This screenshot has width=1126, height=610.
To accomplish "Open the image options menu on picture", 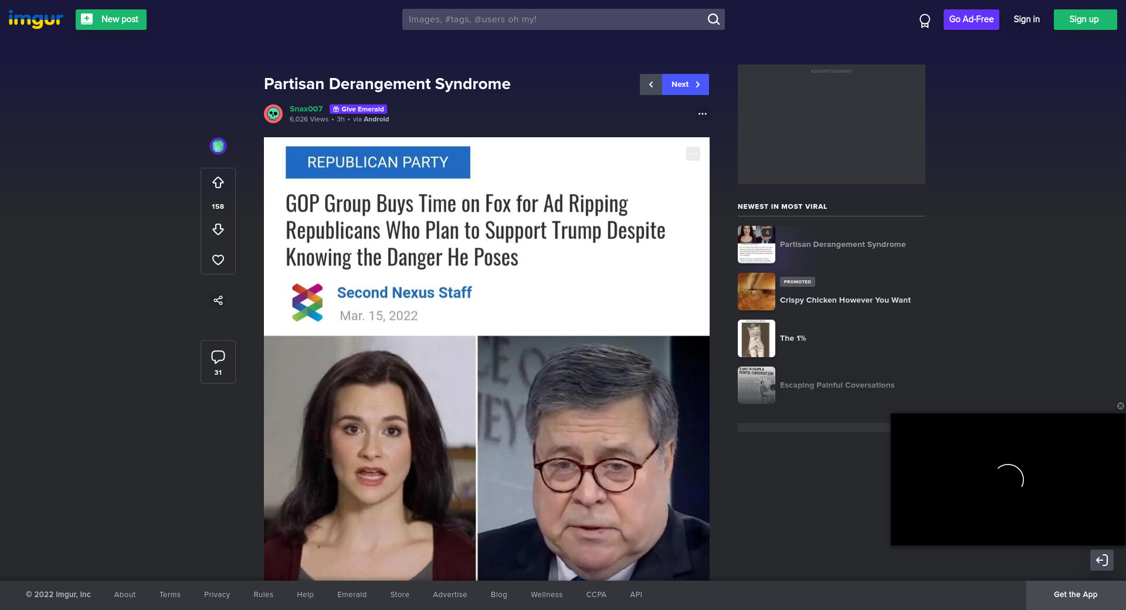I will tap(693, 154).
